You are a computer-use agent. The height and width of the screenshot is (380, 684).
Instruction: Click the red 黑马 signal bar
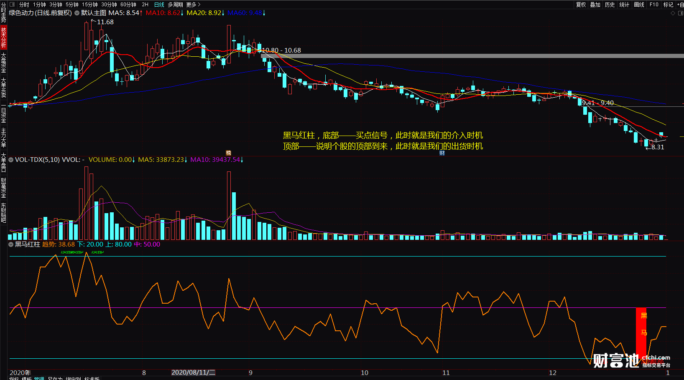[641, 332]
